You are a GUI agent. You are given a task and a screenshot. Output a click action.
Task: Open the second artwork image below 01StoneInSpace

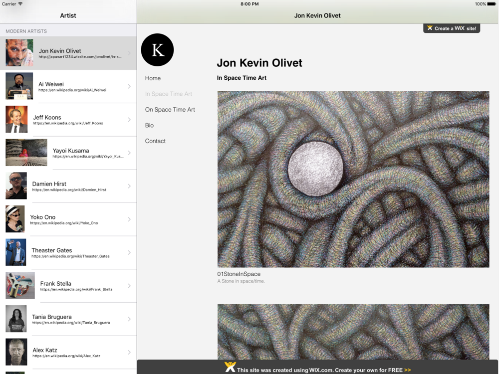353,332
